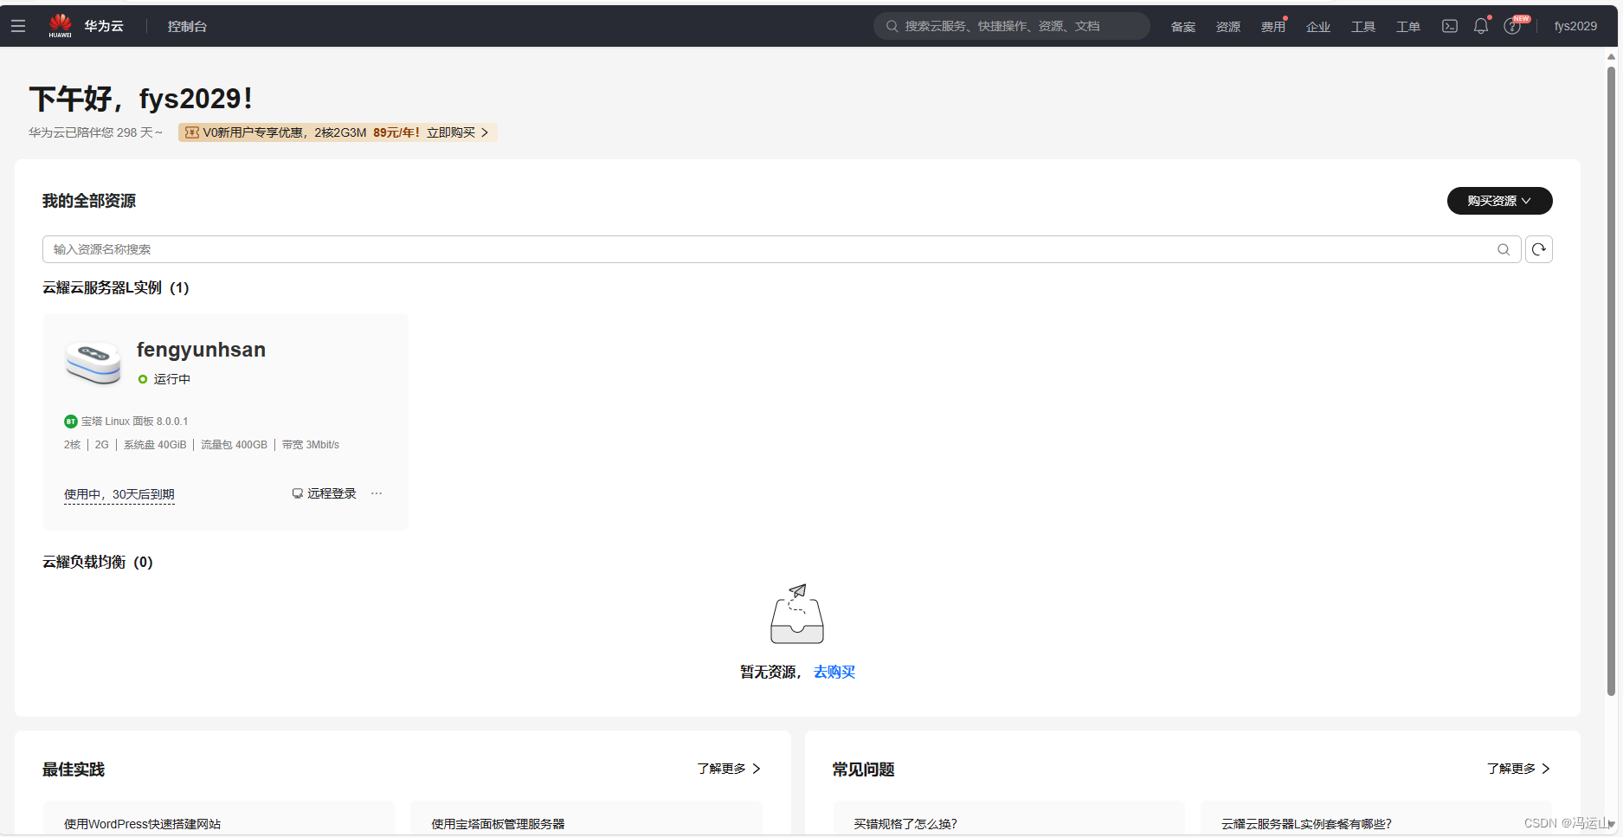Open the fys2029 account menu
The width and height of the screenshot is (1623, 837).
1575,26
